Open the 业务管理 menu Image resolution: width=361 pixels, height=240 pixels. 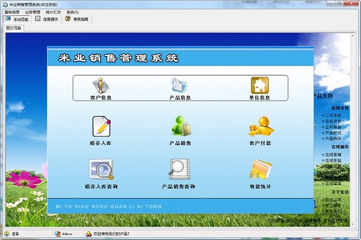[33, 12]
